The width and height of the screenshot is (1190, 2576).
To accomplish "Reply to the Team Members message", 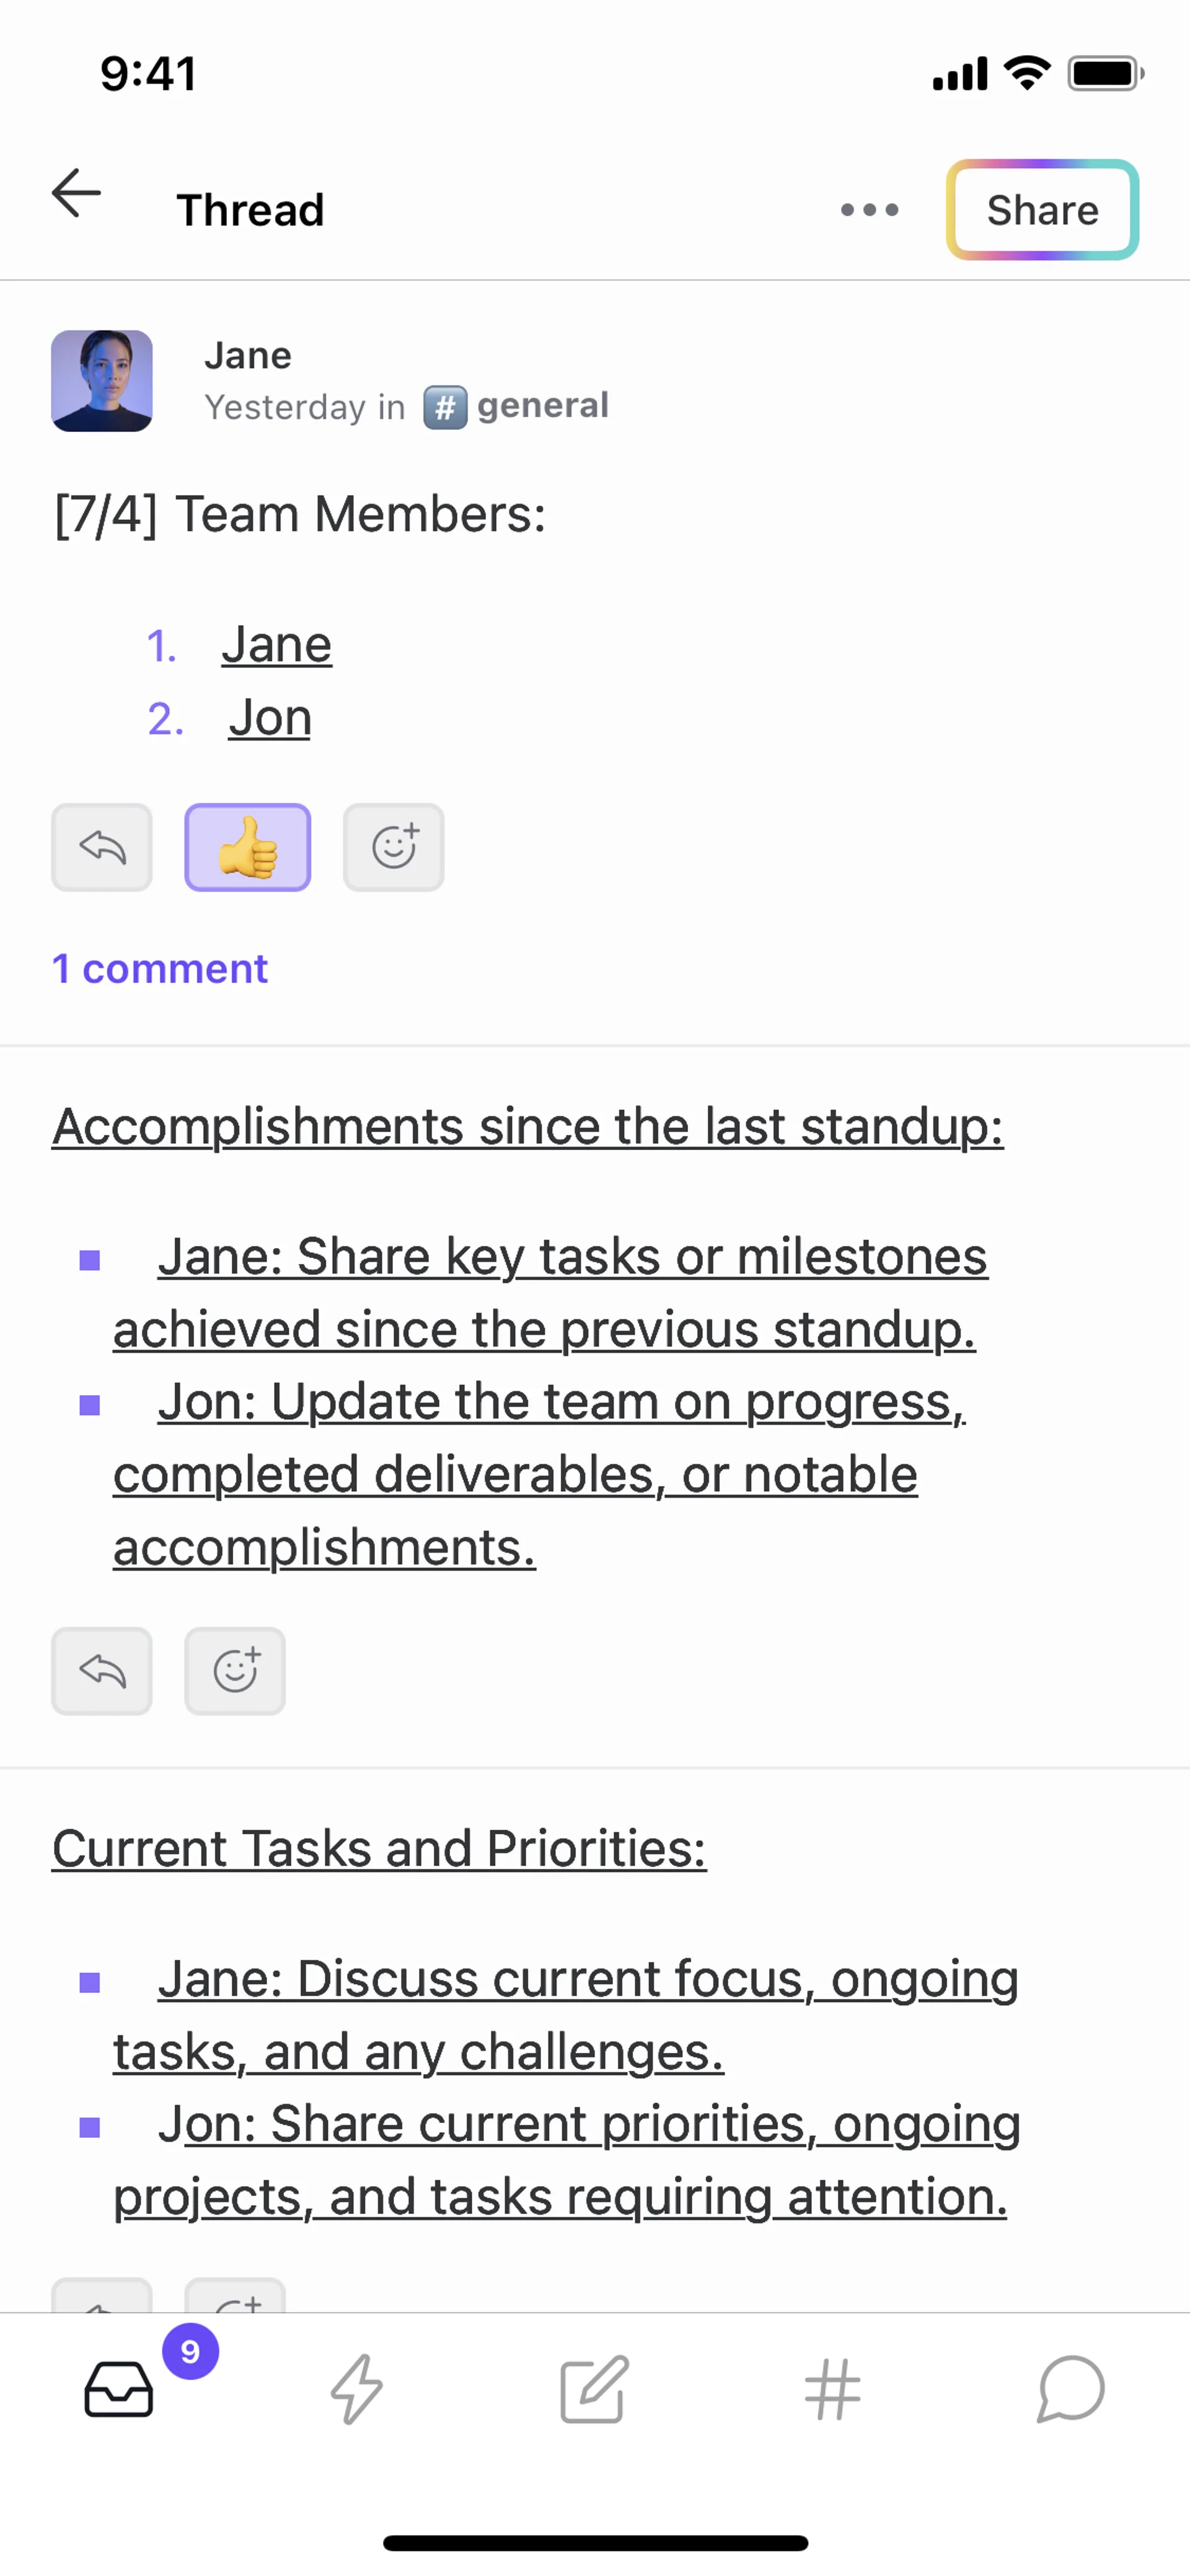I will coord(102,848).
